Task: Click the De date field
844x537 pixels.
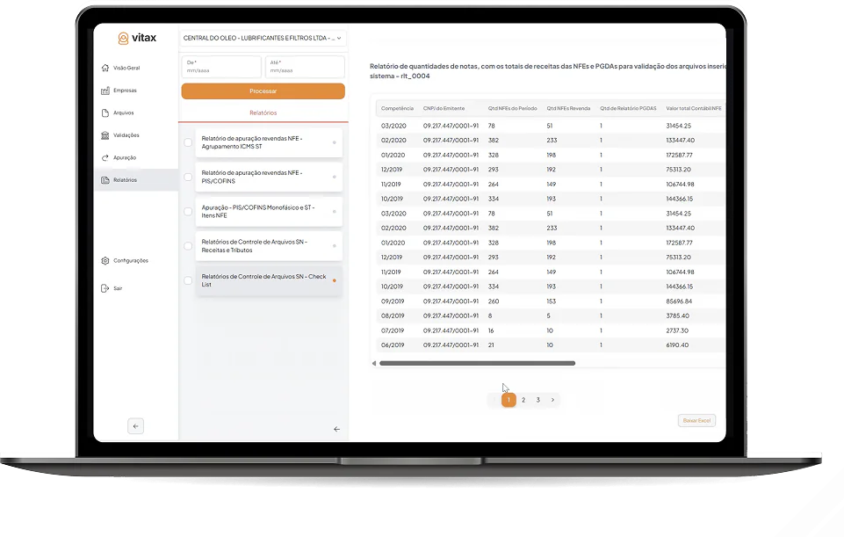Action: (x=221, y=67)
